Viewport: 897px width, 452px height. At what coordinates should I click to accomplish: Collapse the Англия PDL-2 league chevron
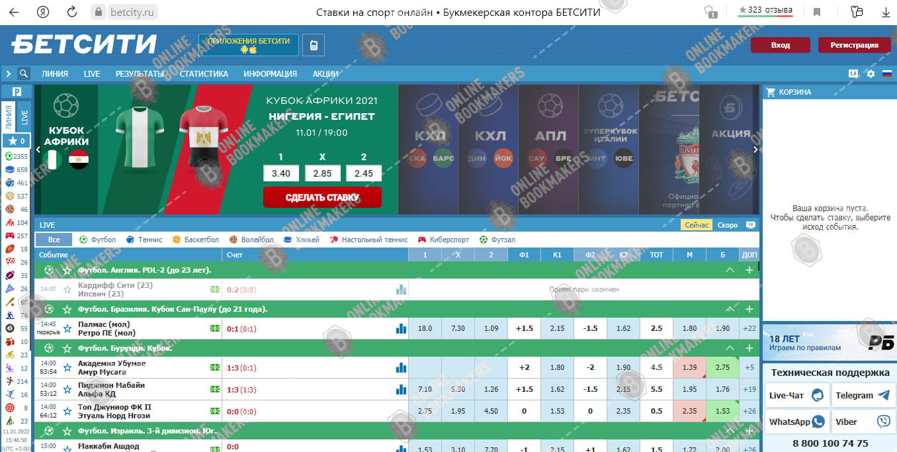pos(730,270)
